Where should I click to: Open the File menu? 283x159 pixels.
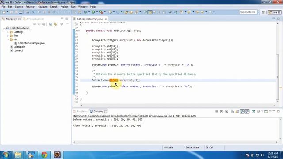[x=4, y=7]
